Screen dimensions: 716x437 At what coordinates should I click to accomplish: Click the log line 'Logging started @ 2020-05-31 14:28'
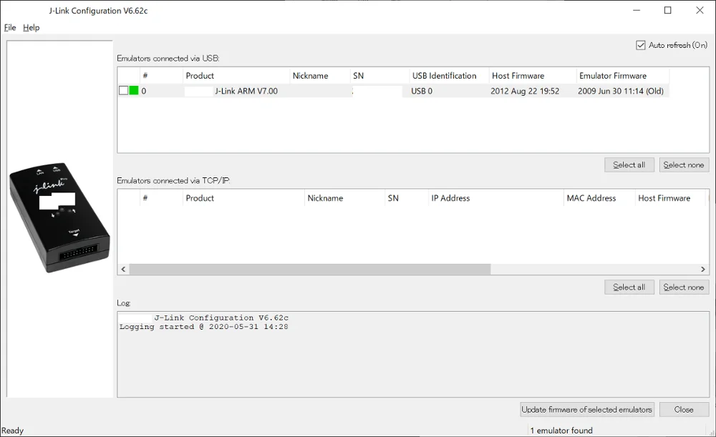(203, 327)
